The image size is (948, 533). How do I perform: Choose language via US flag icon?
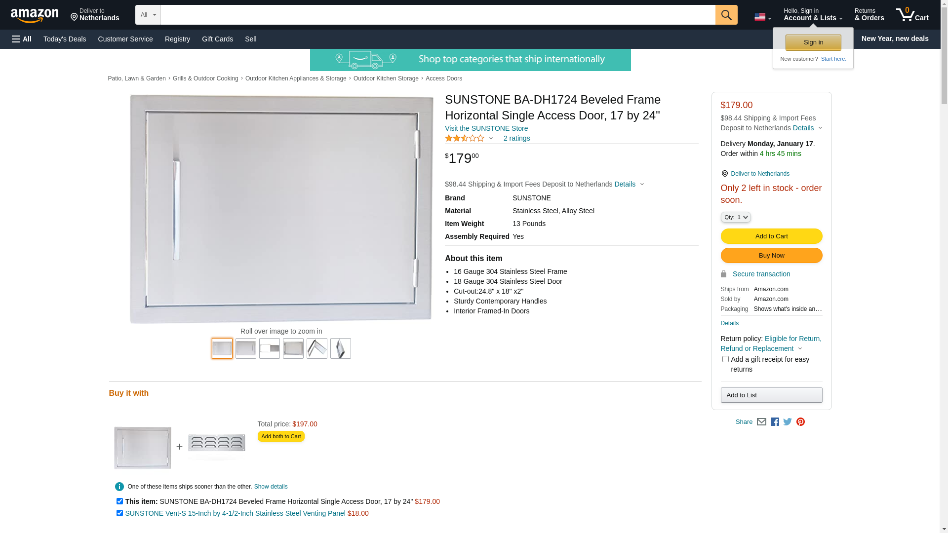tap(762, 17)
